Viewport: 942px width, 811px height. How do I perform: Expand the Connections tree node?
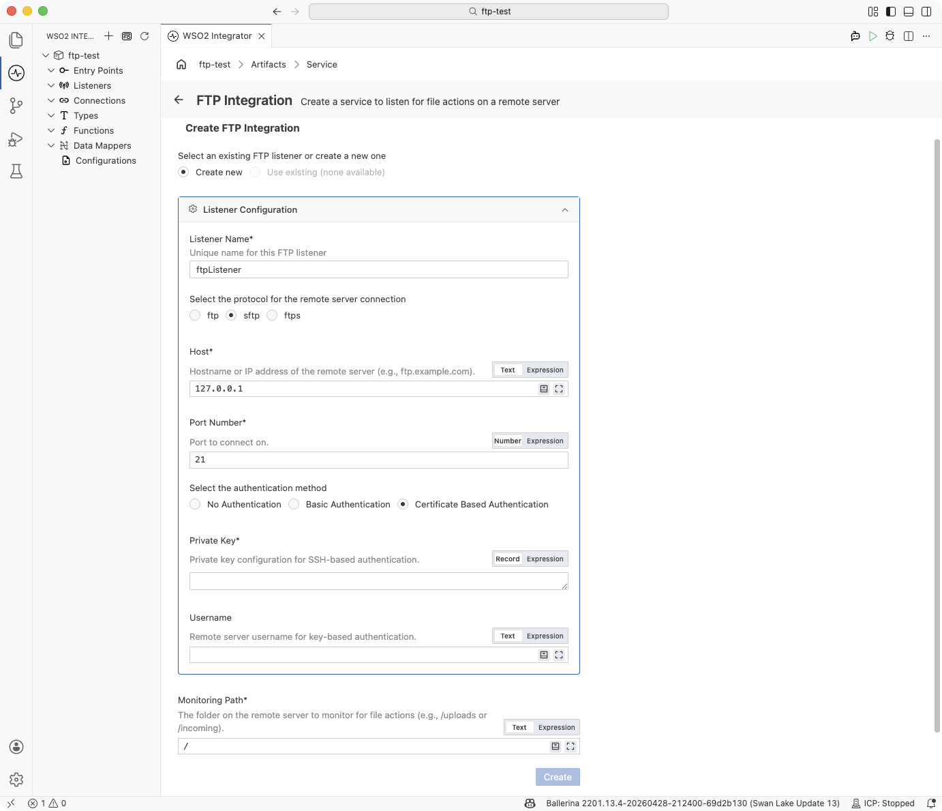tap(51, 100)
